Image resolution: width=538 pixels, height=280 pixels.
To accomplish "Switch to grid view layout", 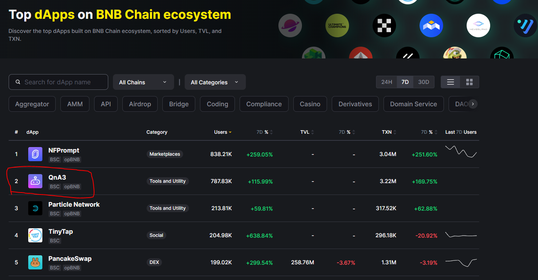I will (x=469, y=82).
